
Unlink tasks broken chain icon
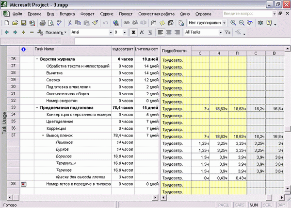coord(135,23)
